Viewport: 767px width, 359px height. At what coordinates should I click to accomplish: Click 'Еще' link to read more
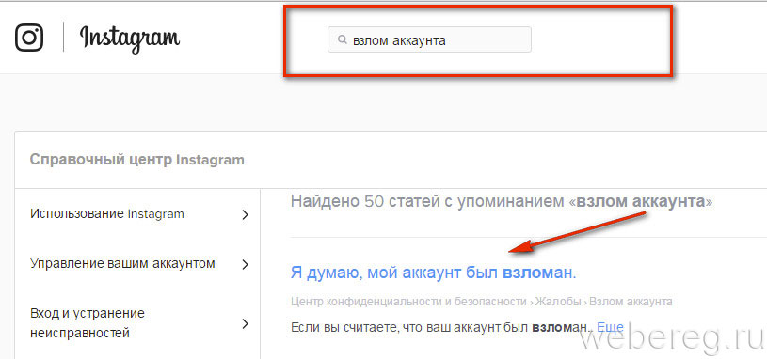(610, 327)
